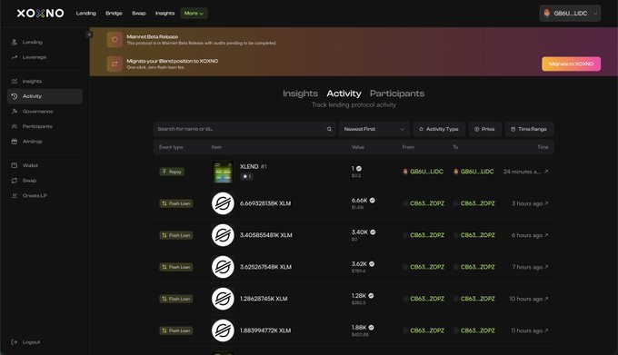Viewport: 618px width, 355px height.
Task: Open To address CB63...ZOPZ in 7 hours row
Action: coord(477,267)
